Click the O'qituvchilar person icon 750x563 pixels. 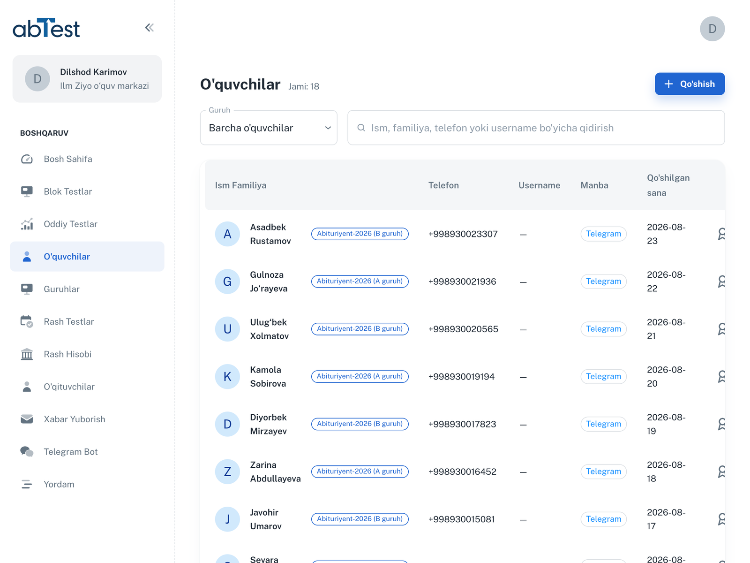27,387
